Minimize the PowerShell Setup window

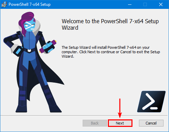[130, 4]
